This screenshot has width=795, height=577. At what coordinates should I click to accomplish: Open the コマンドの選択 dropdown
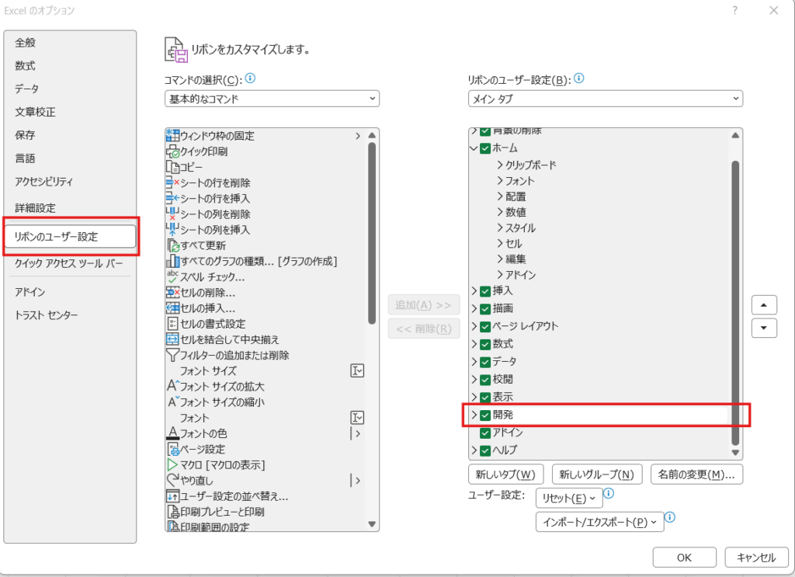pos(272,99)
